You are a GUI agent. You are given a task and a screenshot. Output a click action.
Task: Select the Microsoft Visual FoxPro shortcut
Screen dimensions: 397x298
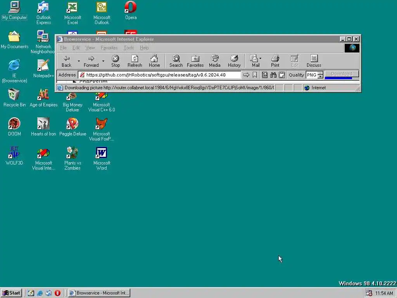(x=102, y=129)
